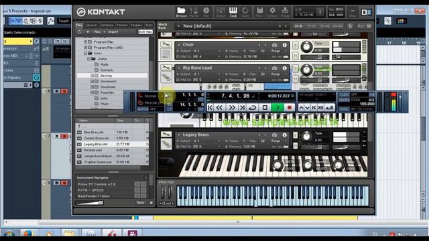Open the Purge menu in Kontakt header
Image resolution: width=429 pixels, height=241 pixels.
285,12
